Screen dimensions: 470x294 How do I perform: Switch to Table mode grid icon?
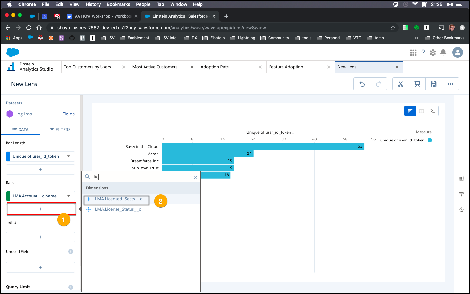[422, 111]
